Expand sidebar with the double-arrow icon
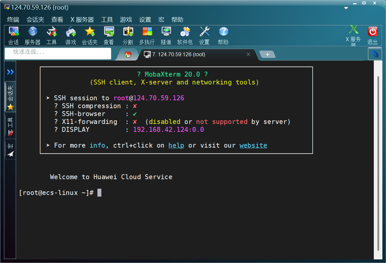This screenshot has width=386, height=263. pos(10,72)
